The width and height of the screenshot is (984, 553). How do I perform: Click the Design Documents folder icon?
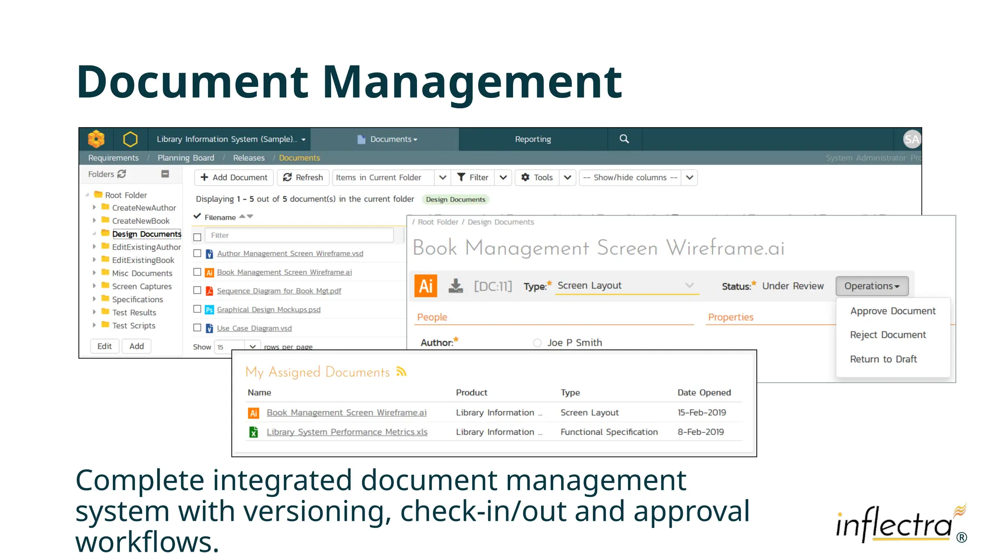tap(105, 233)
